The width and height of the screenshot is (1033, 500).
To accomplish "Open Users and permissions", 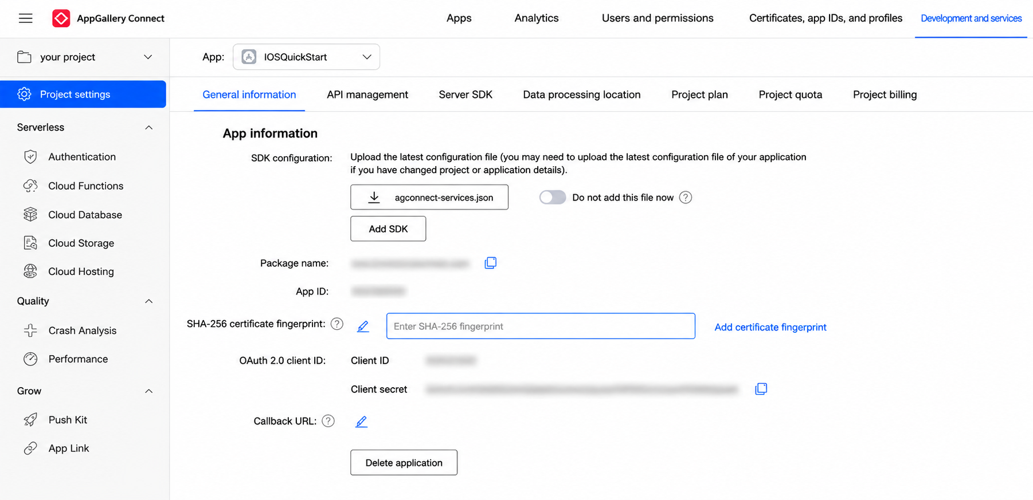I will [x=658, y=18].
